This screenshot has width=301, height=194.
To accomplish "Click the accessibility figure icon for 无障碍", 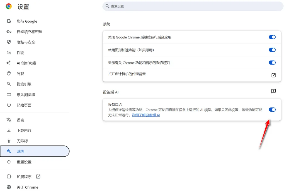I will click(x=9, y=141).
